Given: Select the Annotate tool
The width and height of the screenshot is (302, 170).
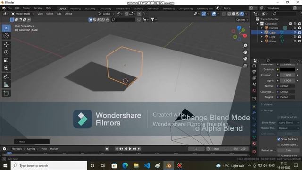Looking at the screenshot, I should click(x=6, y=76).
